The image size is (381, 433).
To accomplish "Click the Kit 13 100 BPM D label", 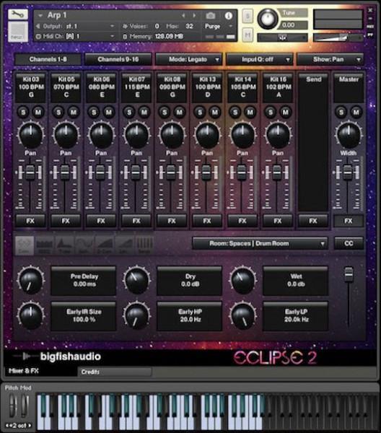I will [207, 87].
